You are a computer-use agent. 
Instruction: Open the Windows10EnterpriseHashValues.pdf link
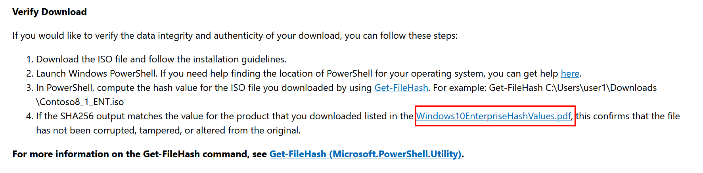pyautogui.click(x=494, y=117)
